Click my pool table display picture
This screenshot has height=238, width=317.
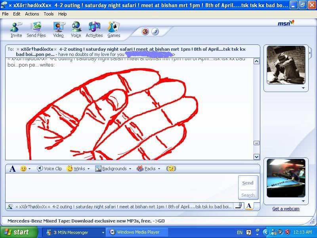pos(286,178)
